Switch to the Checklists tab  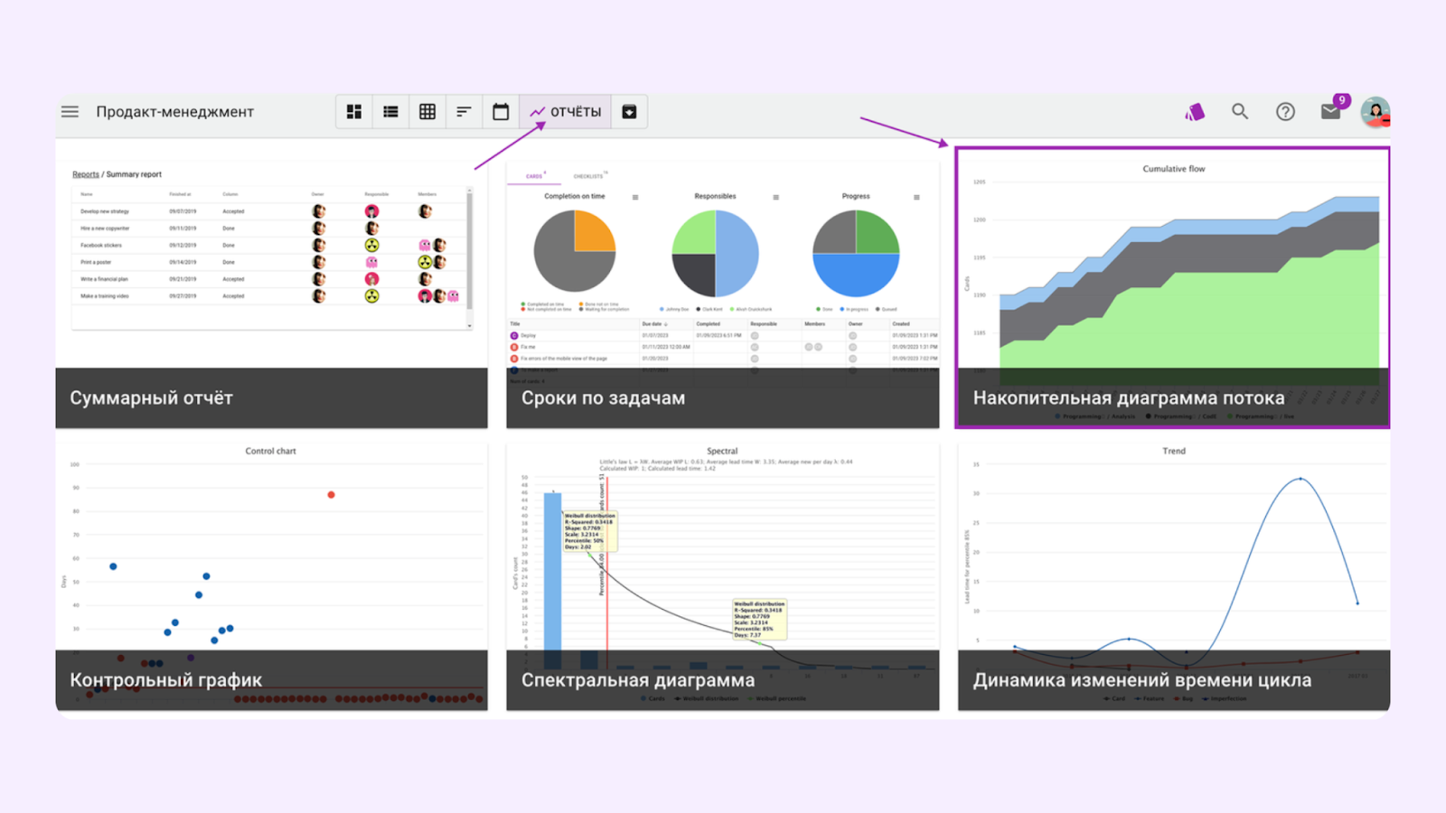[588, 176]
